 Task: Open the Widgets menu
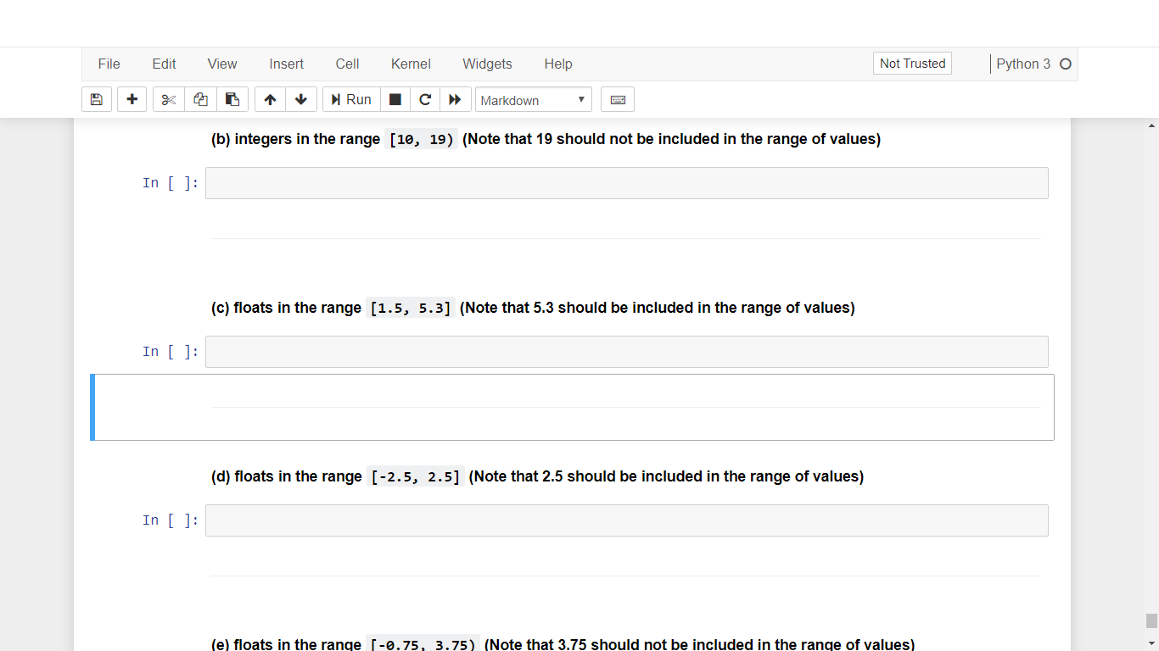[x=487, y=64]
